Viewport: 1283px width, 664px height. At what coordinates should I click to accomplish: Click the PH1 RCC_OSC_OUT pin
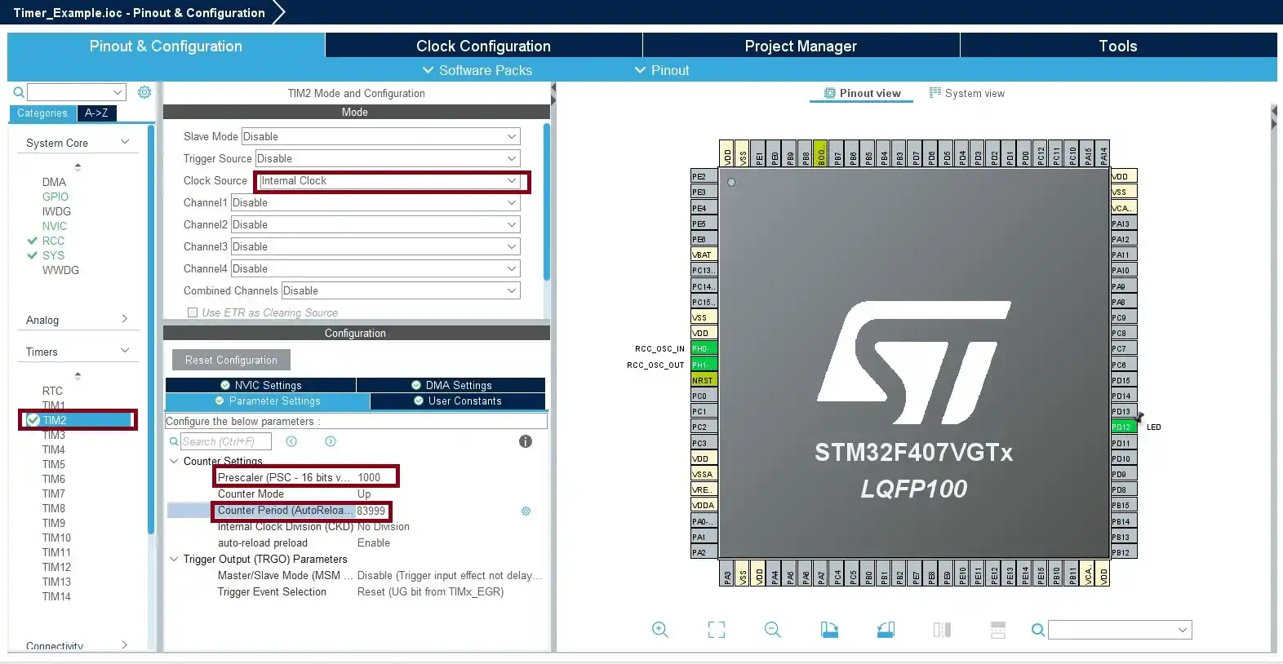point(704,365)
